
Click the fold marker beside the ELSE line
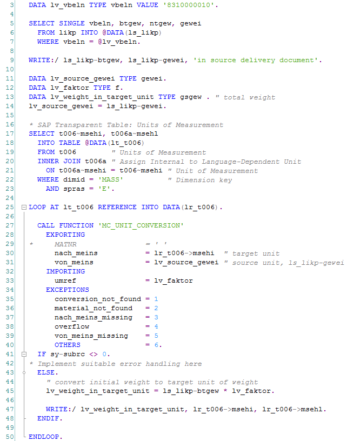(x=24, y=373)
